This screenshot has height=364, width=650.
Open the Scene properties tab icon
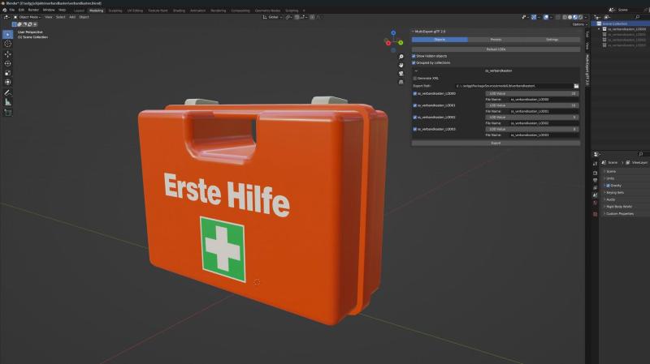(x=596, y=195)
